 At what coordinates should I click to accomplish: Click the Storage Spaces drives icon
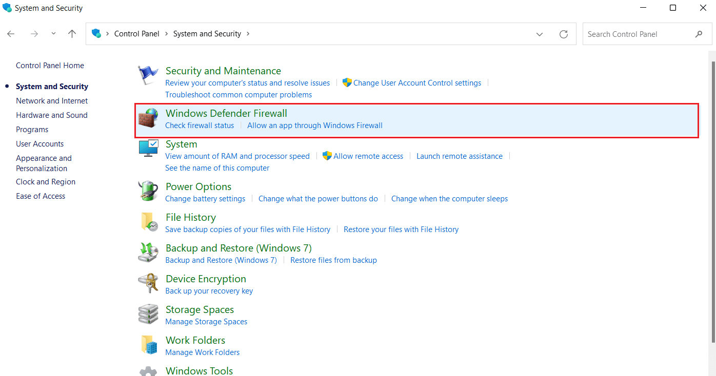point(148,314)
